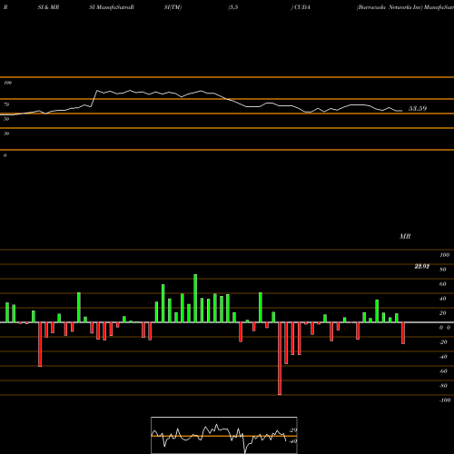Click the MR panel title label
This screenshot has width=454, height=454.
[405, 236]
